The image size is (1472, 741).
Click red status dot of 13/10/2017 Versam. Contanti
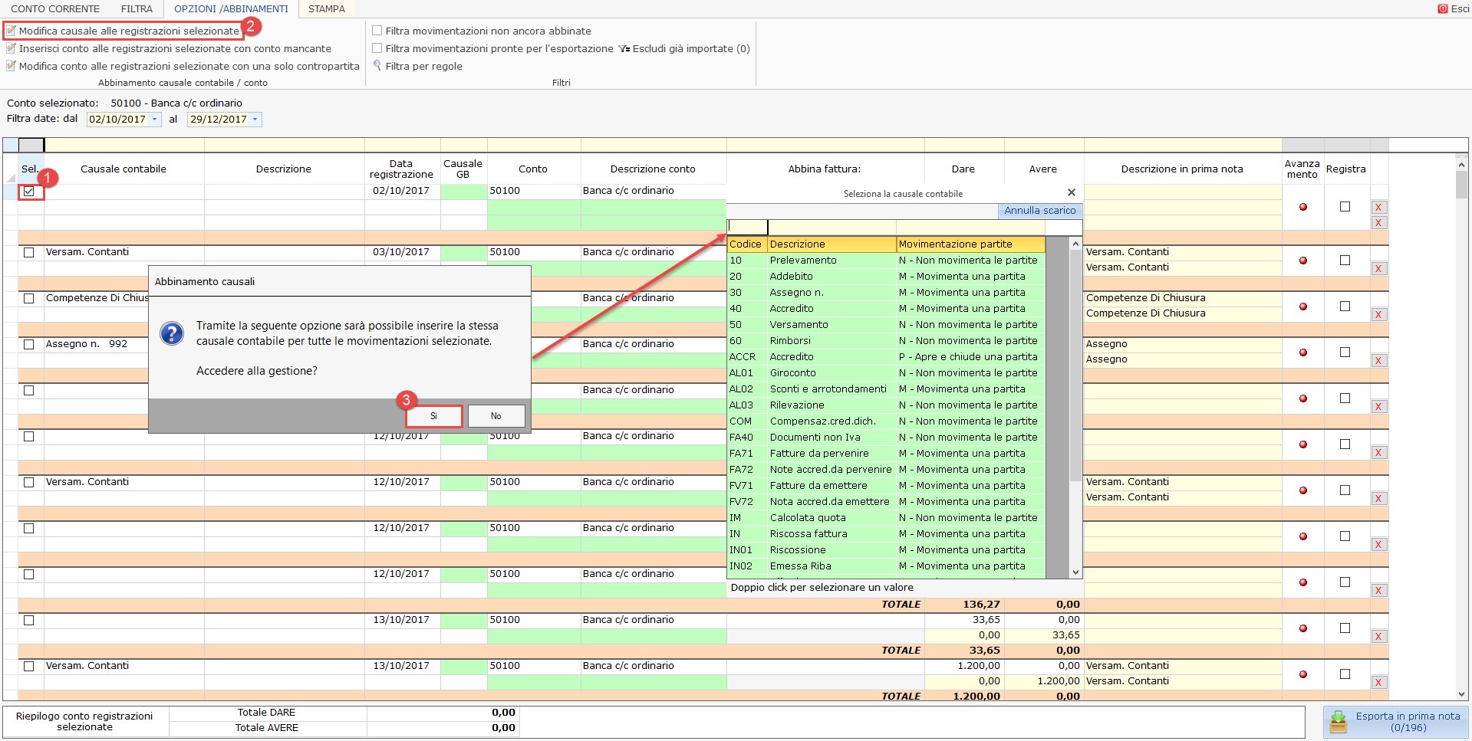tap(1302, 674)
